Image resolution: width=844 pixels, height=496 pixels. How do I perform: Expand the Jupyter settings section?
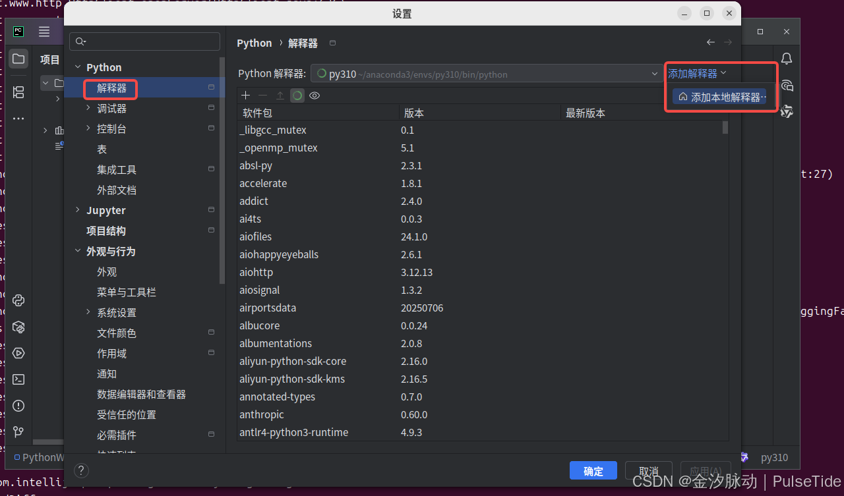pyautogui.click(x=78, y=210)
